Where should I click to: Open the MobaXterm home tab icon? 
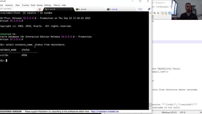coord(39,9)
